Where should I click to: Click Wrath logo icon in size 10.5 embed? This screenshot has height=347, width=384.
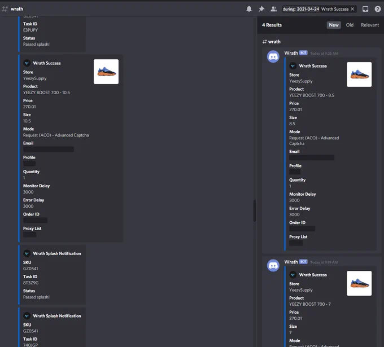coord(27,63)
